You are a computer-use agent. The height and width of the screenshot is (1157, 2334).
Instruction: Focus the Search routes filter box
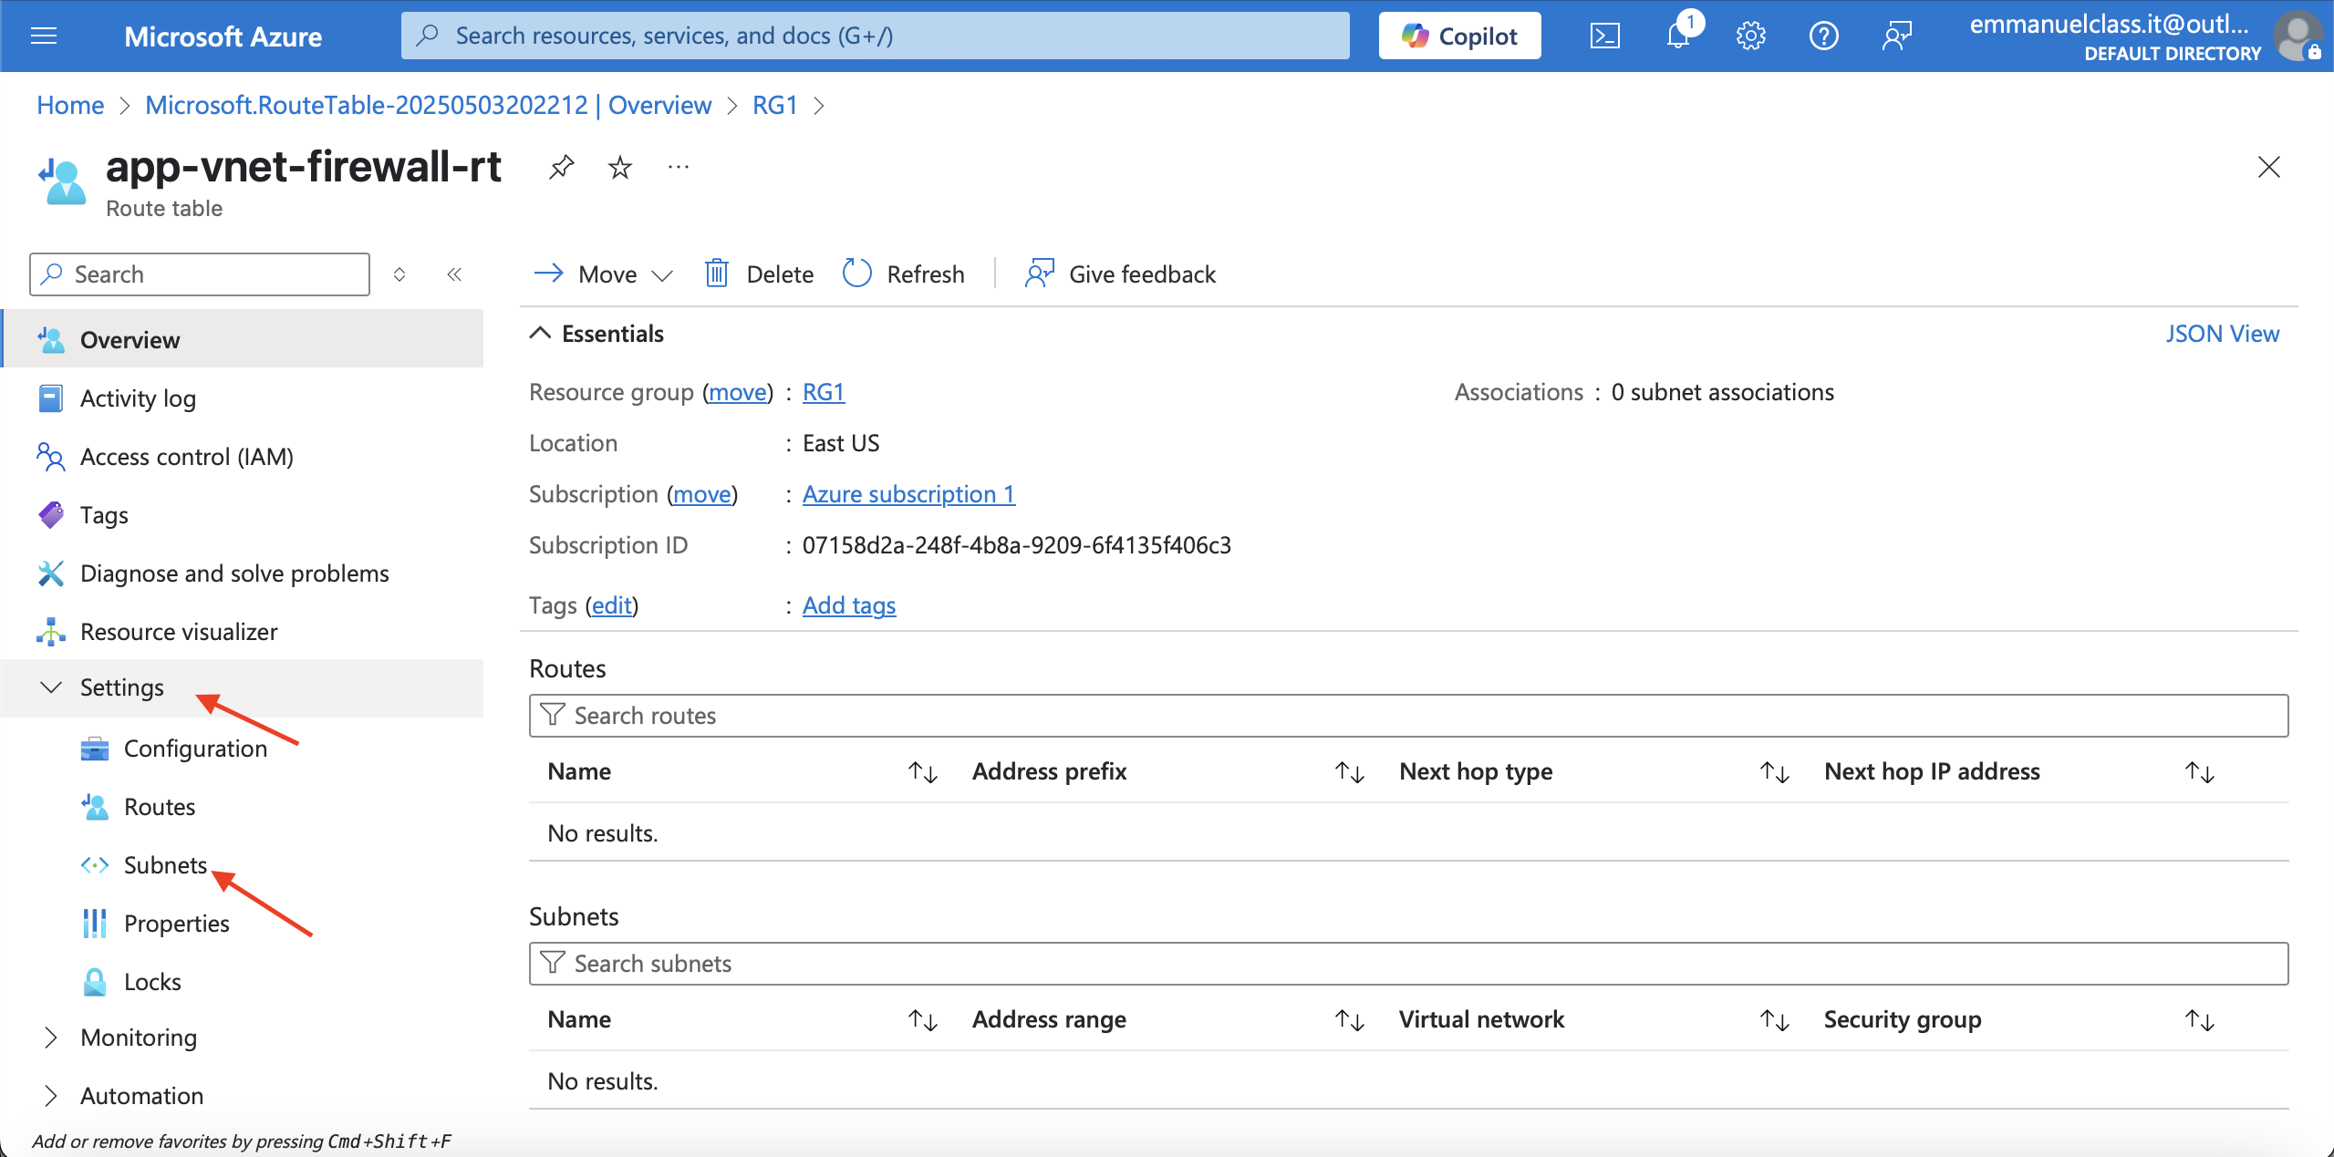coord(1408,716)
